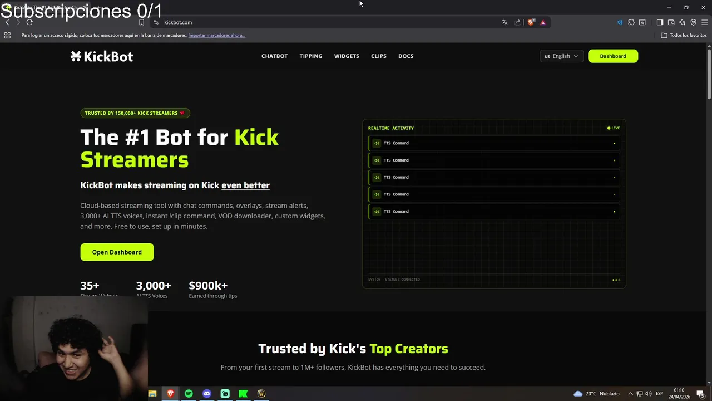This screenshot has height=401, width=712.
Task: Click the apps grid icon in the bookmarks bar
Action: coord(7,35)
